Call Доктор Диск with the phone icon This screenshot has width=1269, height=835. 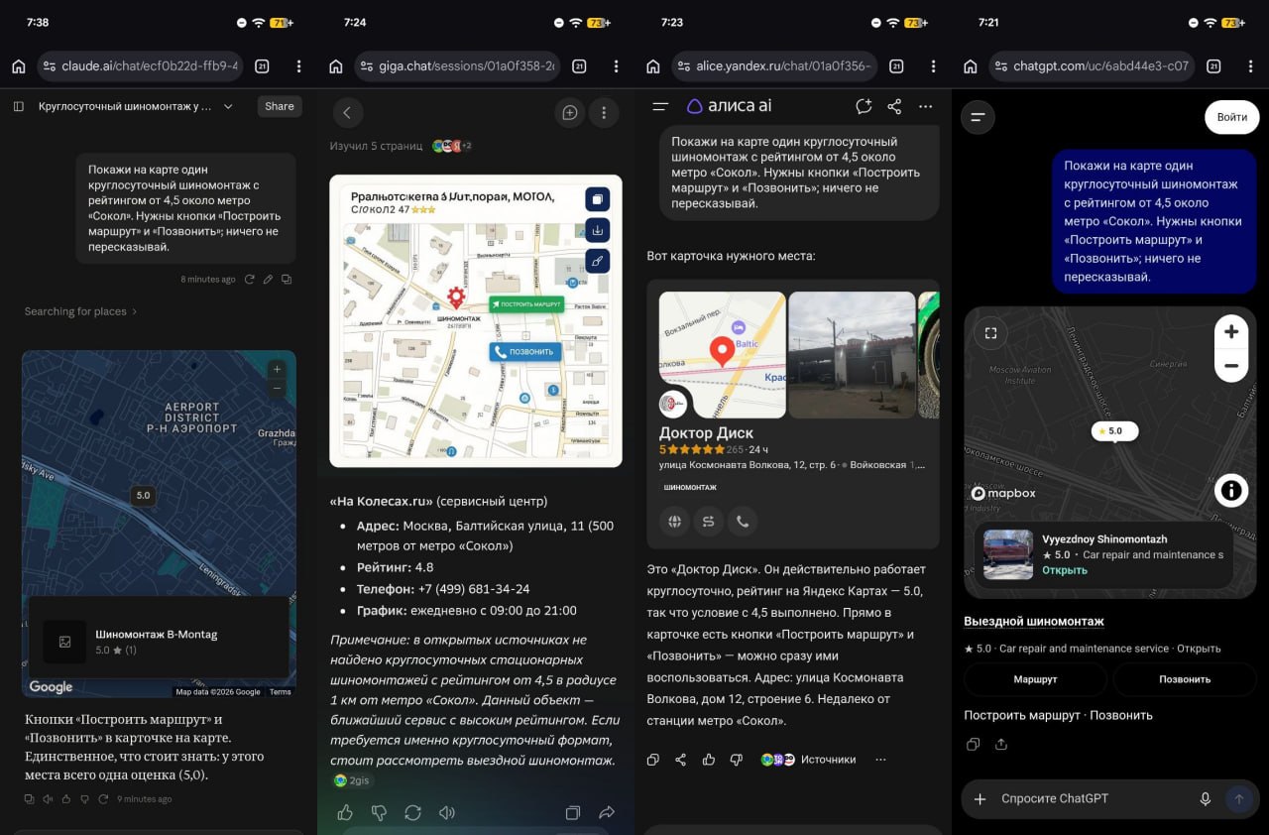(x=742, y=521)
